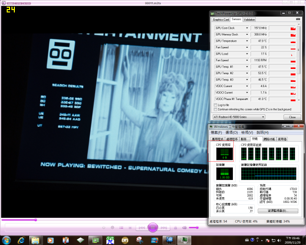Pause playback with the round pink button

153,227
